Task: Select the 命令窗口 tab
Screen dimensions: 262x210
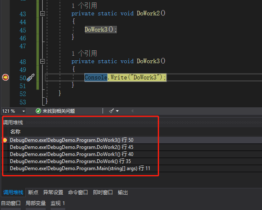Action: [78, 193]
